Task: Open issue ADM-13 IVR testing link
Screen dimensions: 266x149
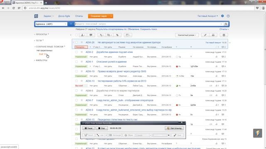Action: pyautogui.click(x=122, y=81)
